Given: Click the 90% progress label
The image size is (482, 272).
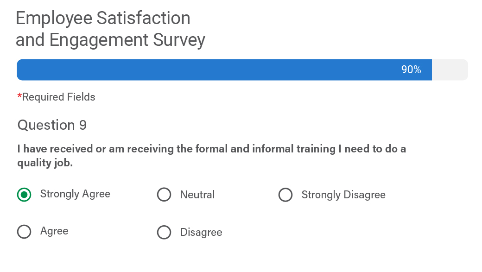Looking at the screenshot, I should [x=411, y=70].
